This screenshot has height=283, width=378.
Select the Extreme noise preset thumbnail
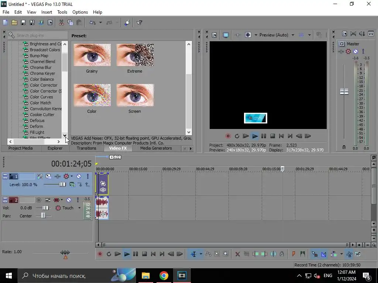[135, 55]
